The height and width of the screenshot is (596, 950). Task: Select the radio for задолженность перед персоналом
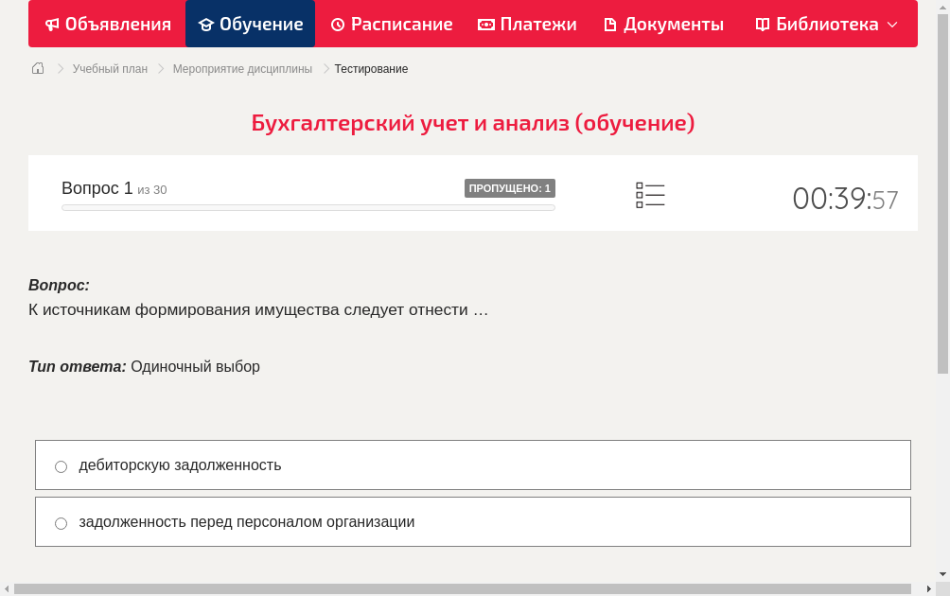(61, 522)
